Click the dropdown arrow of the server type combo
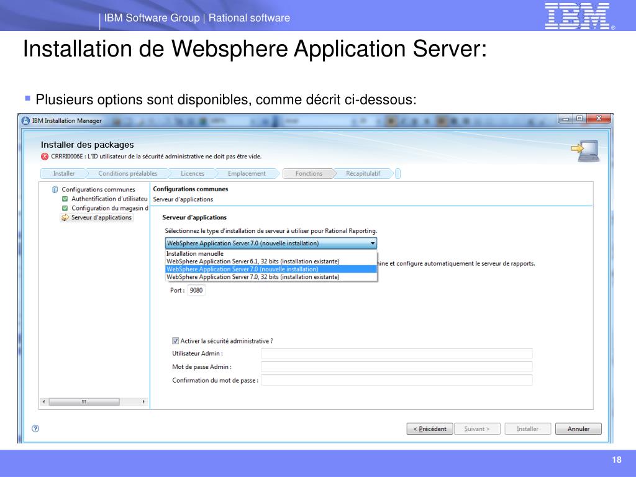This screenshot has height=477, width=636. click(x=373, y=243)
